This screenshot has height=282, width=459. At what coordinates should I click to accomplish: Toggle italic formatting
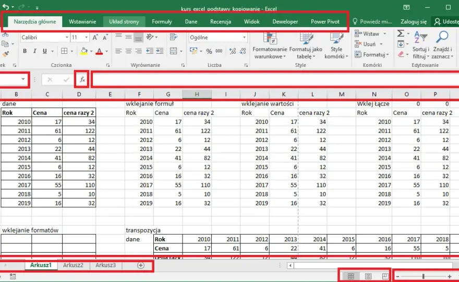35,51
